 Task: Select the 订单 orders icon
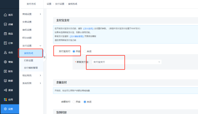coord(5,43)
